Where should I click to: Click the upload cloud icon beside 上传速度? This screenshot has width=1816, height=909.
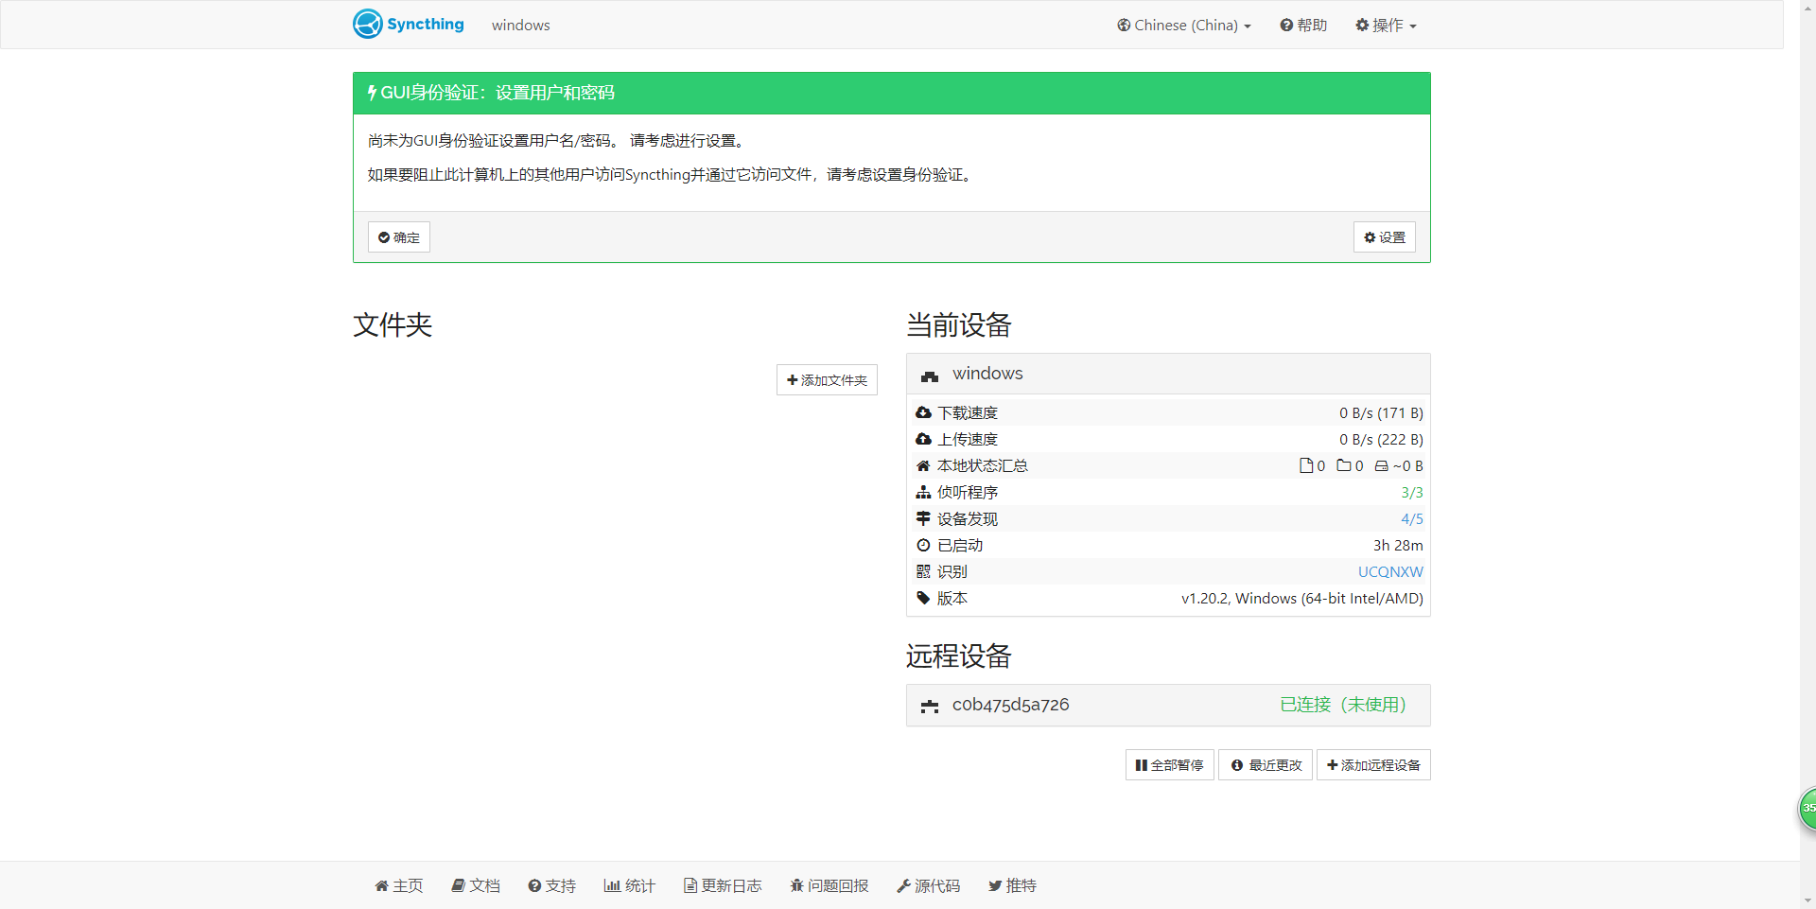(x=923, y=439)
